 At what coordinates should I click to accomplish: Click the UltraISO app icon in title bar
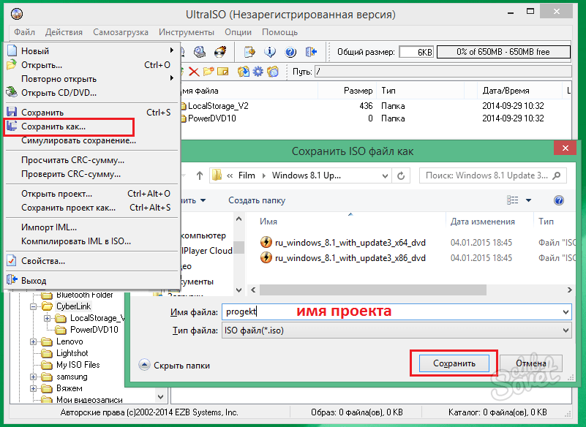tap(17, 14)
